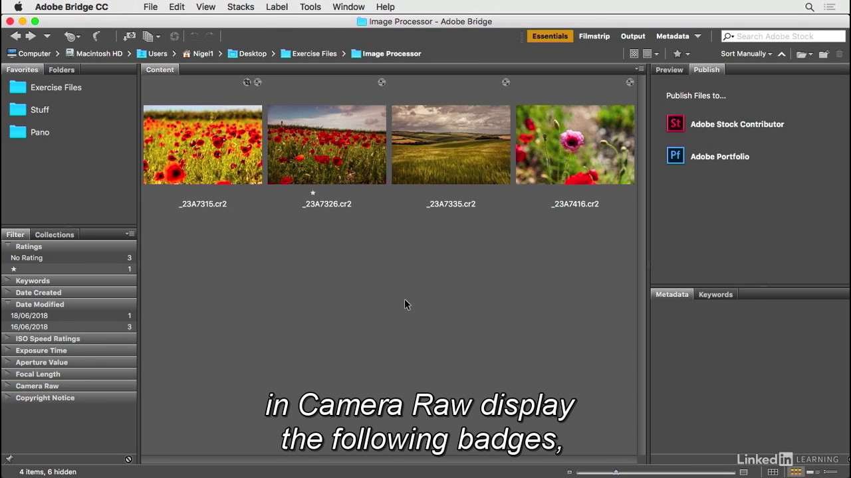Click the Create New Folder icon

click(824, 54)
